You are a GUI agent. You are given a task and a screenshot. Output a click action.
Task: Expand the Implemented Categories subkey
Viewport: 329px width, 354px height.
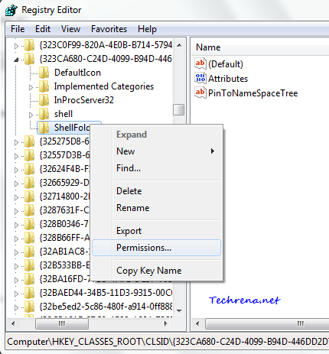coord(31,87)
